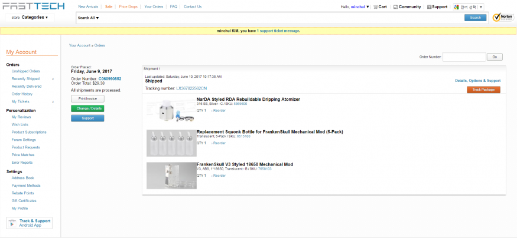The height and width of the screenshot is (238, 517).
Task: Open tracking number LX367822562CN link
Action: [191, 88]
